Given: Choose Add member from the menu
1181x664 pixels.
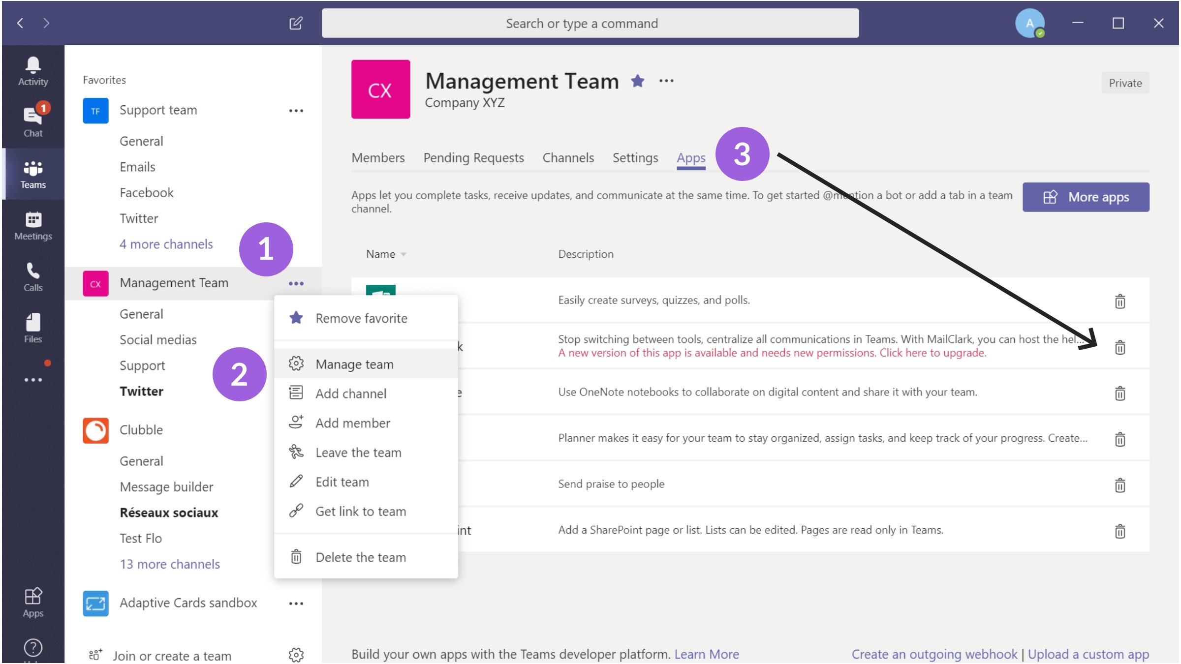Looking at the screenshot, I should pos(366,423).
